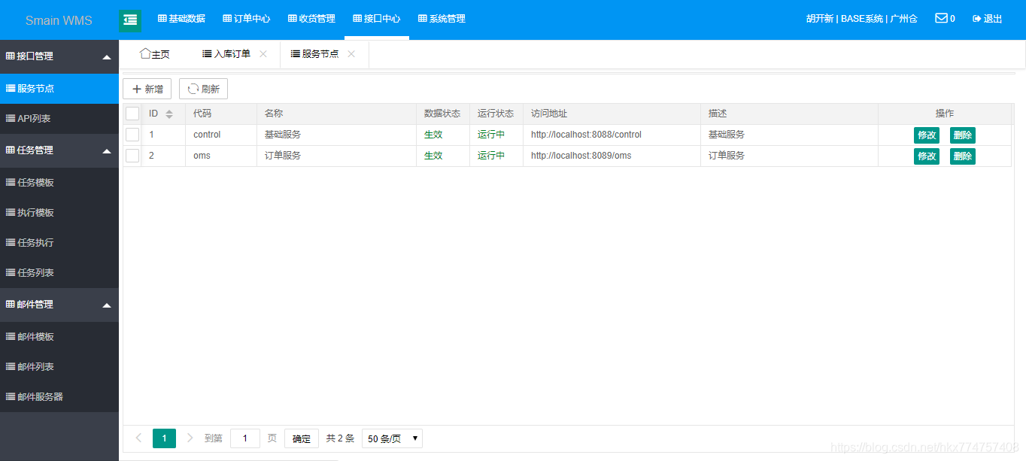This screenshot has width=1026, height=461.
Task: Click the Smain WMS logo text
Action: (59, 20)
